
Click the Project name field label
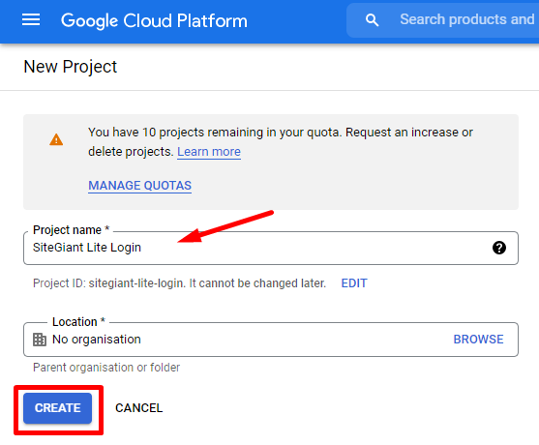pyautogui.click(x=72, y=230)
